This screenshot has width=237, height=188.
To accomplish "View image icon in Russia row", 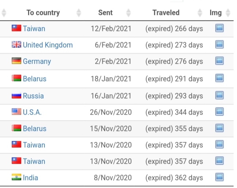I will coord(219,95).
